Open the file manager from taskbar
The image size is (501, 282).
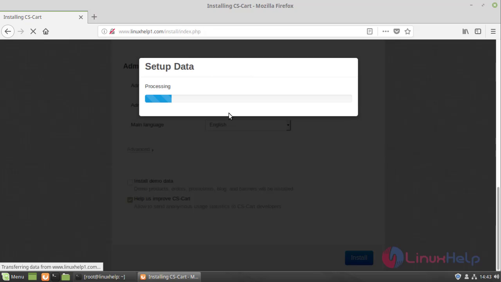(x=66, y=277)
